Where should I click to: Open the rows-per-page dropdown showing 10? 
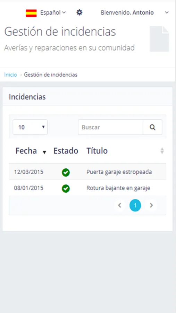pos(30,127)
